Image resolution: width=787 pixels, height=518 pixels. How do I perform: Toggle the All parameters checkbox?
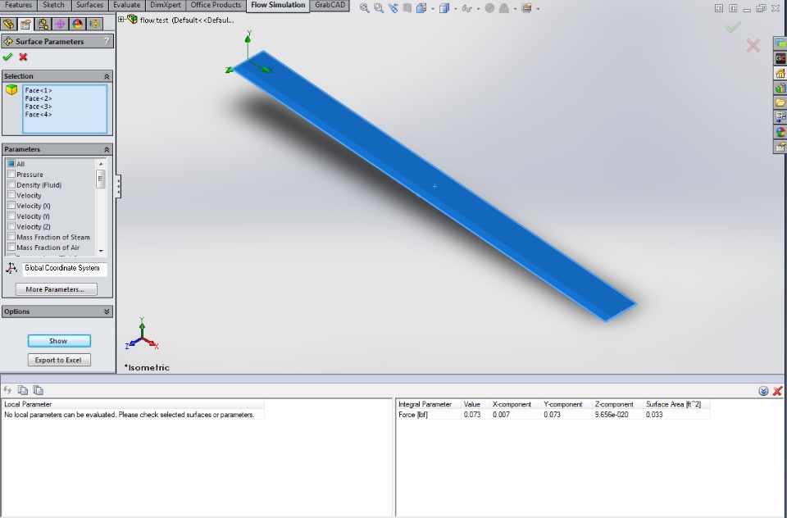pyautogui.click(x=11, y=163)
